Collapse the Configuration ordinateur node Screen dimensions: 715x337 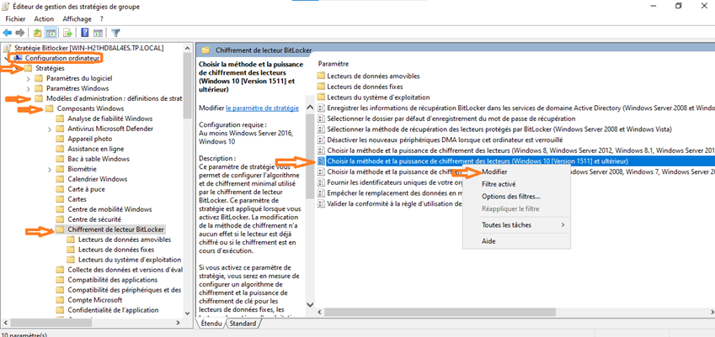pos(7,58)
